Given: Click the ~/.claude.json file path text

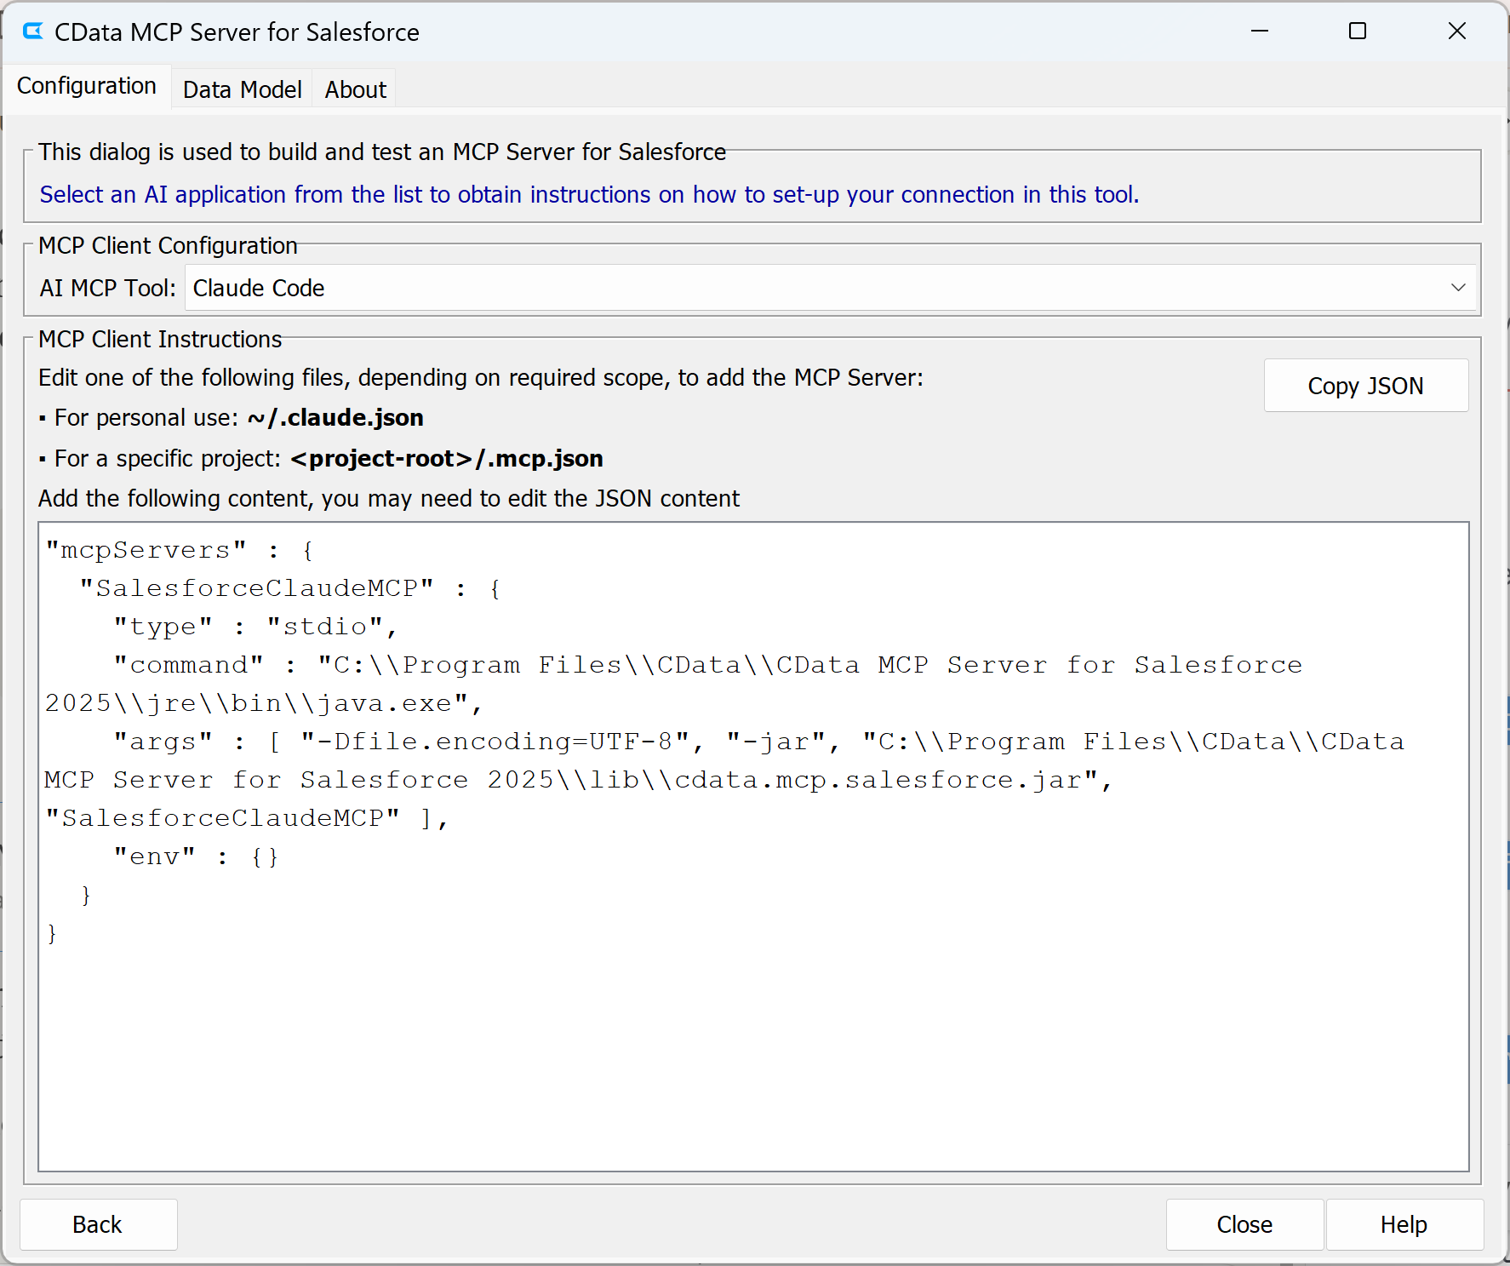Looking at the screenshot, I should [x=335, y=418].
